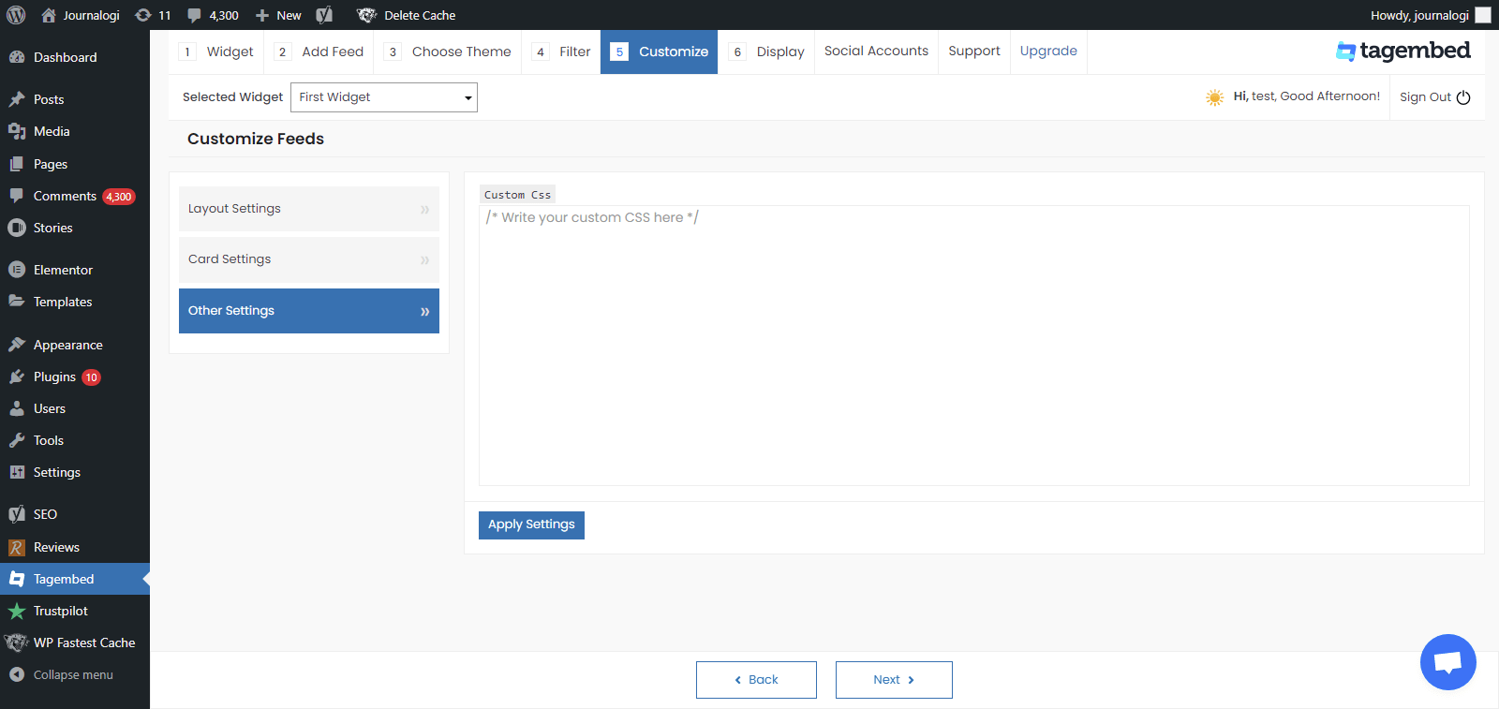The image size is (1499, 709).
Task: Open Trustpilot plugin menu
Action: [x=75, y=611]
